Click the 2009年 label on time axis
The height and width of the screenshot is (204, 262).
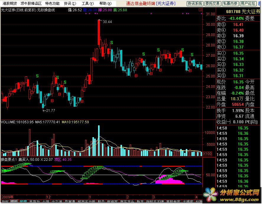tap(7, 197)
